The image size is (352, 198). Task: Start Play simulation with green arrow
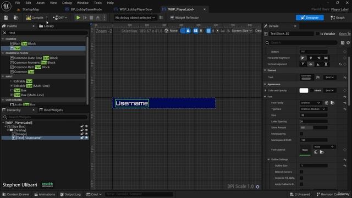coord(78,18)
